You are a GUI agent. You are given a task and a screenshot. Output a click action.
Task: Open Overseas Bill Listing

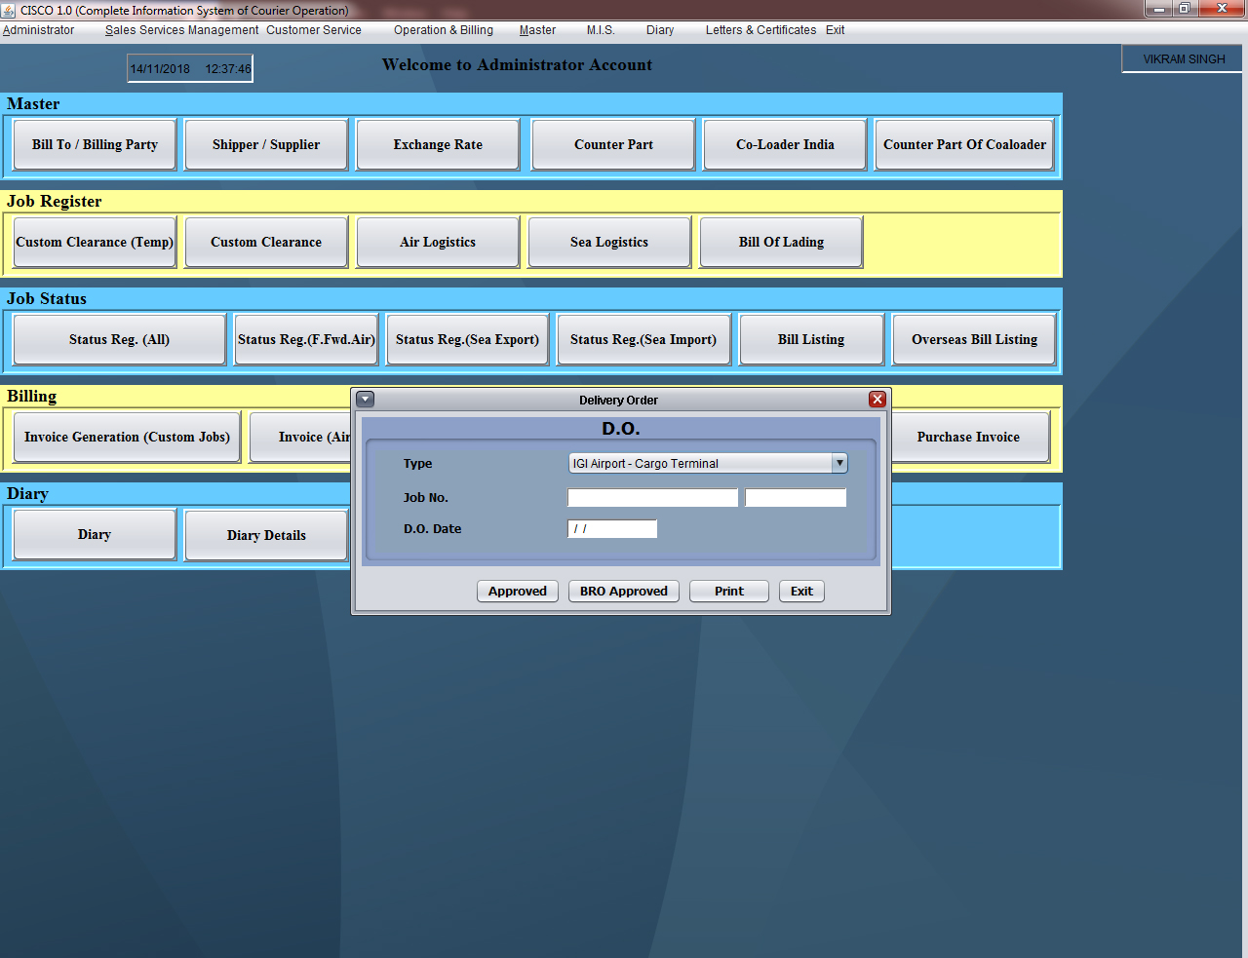pos(974,339)
